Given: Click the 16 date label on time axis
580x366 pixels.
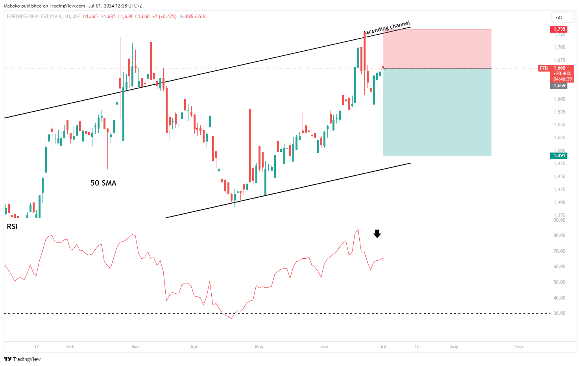Looking at the screenshot, I should 417,347.
